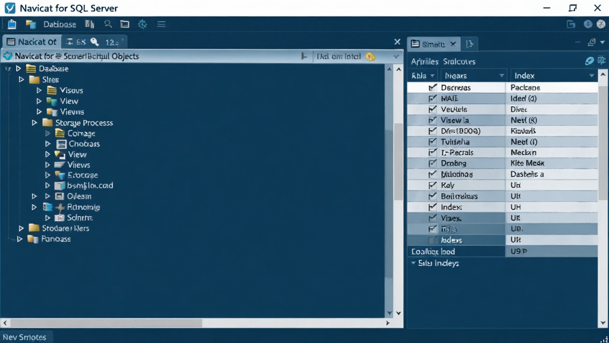Open the Snalcoves section
Image resolution: width=609 pixels, height=343 pixels.
point(459,61)
